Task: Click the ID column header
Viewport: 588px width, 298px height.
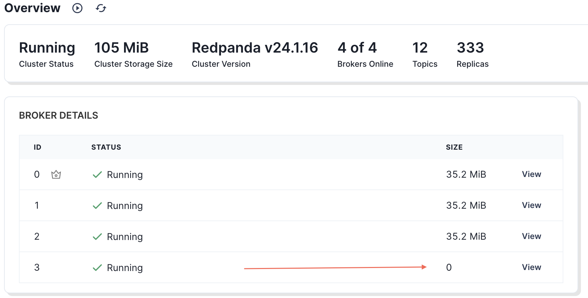Action: 38,147
